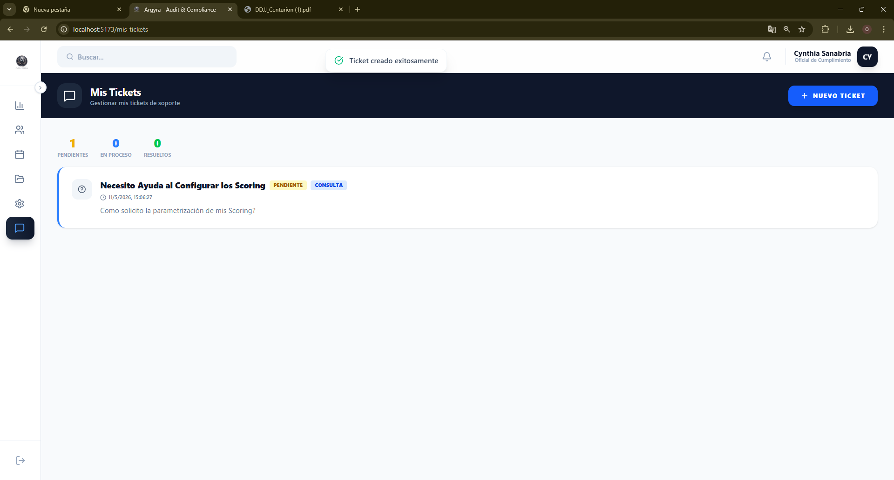This screenshot has height=480, width=894.
Task: Open the browser extensions puzzle icon
Action: point(825,29)
